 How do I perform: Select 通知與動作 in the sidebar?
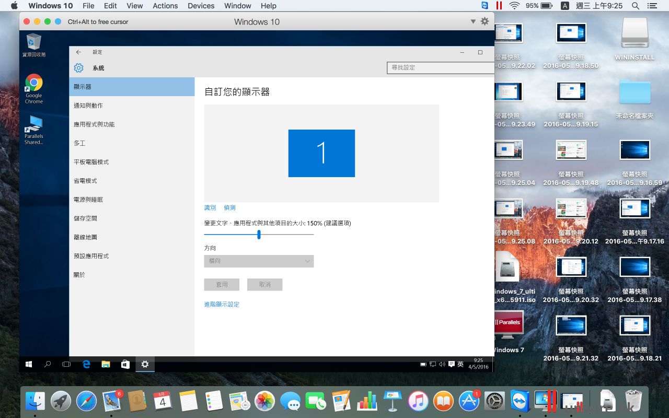(x=88, y=106)
